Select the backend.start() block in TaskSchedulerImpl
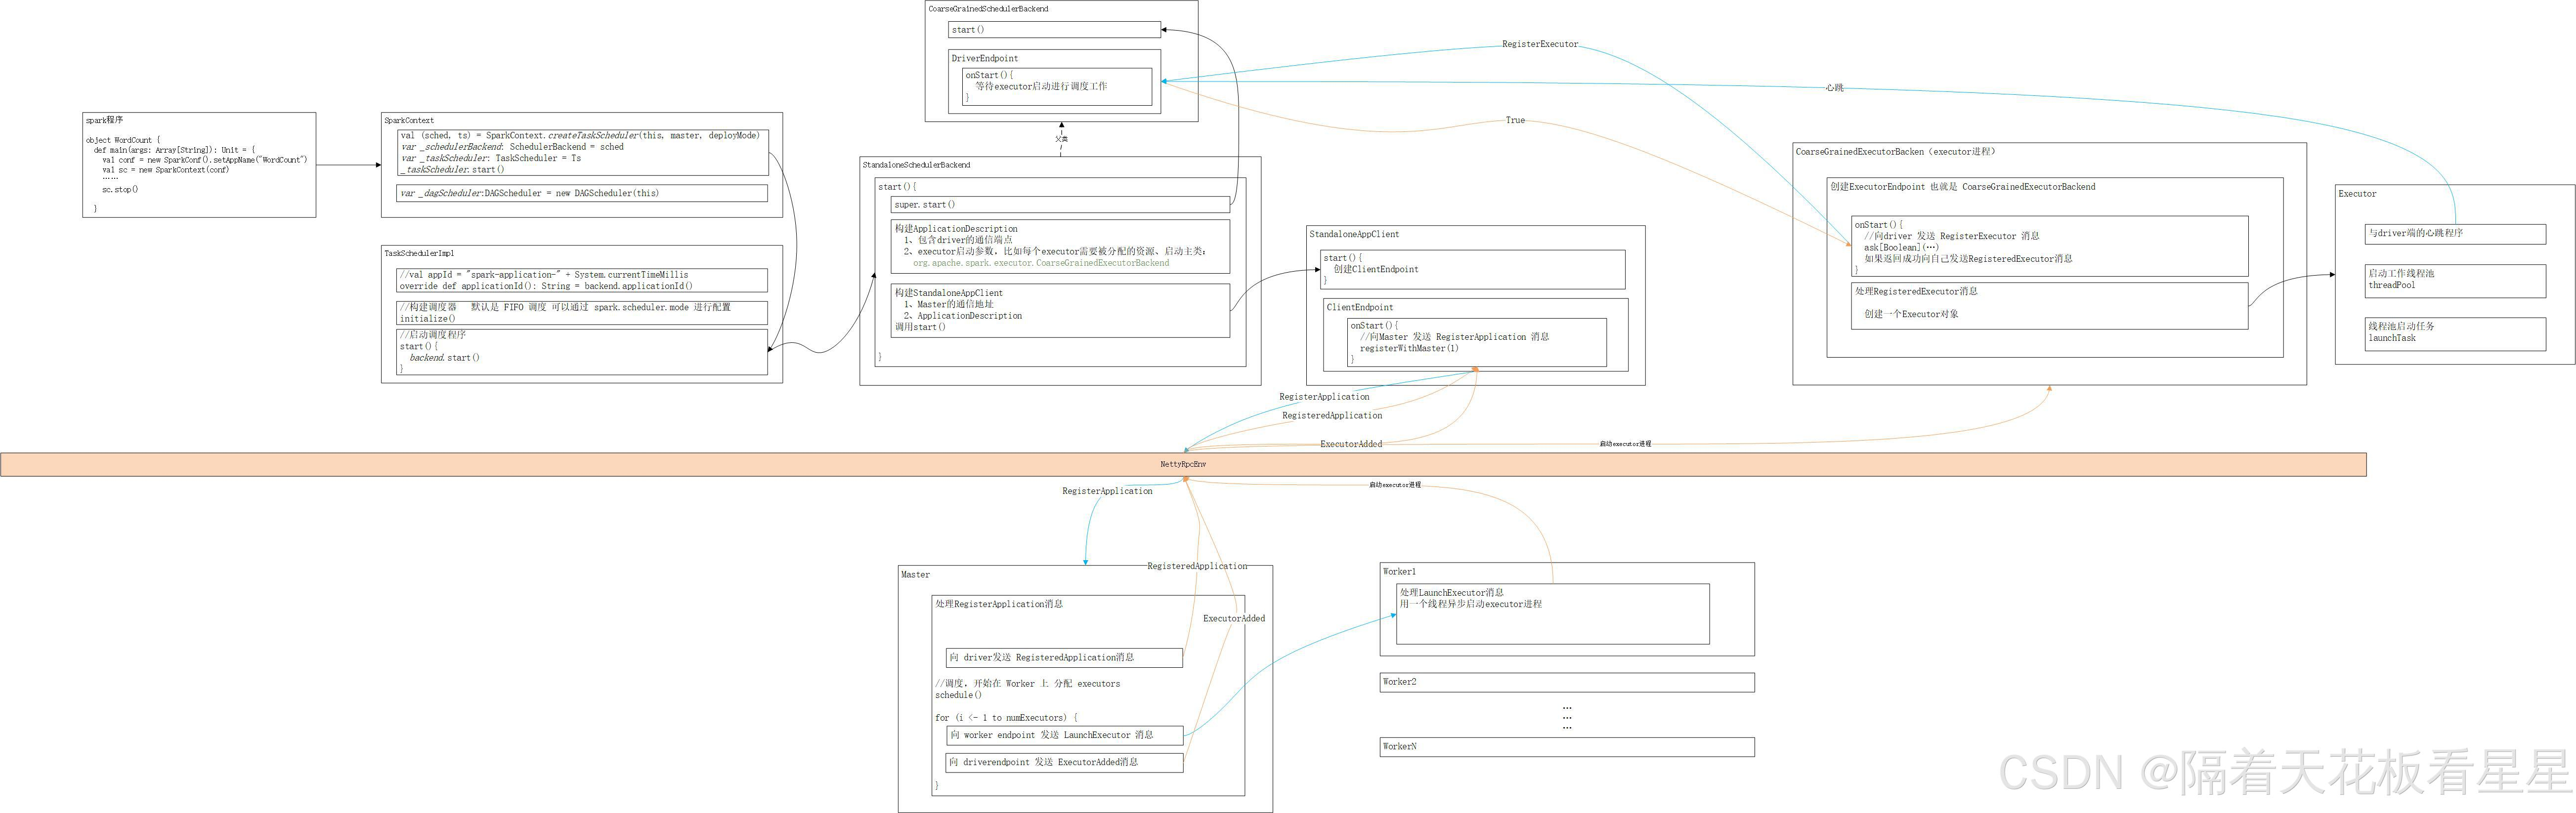 [x=582, y=353]
